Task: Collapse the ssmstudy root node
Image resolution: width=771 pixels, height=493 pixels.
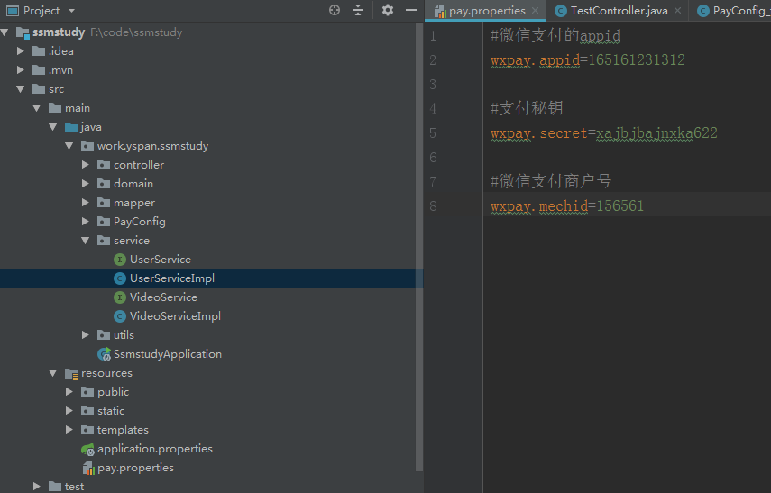Action: pyautogui.click(x=5, y=32)
